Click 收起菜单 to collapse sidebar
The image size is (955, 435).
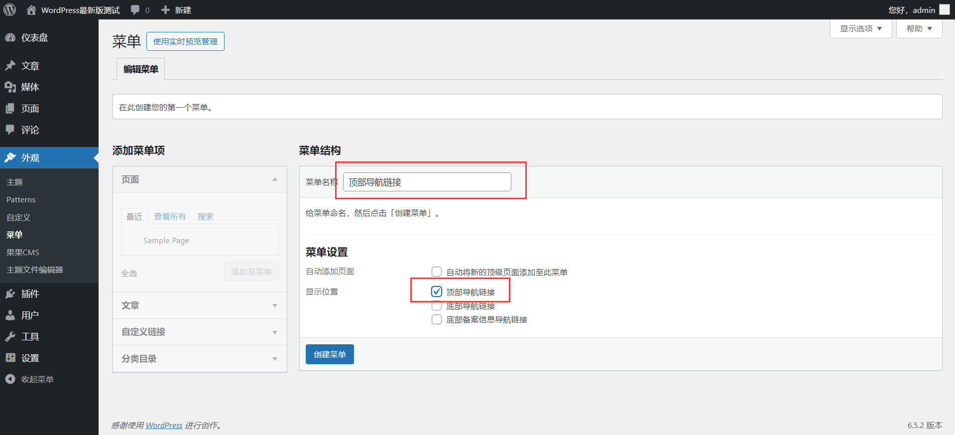tap(49, 379)
